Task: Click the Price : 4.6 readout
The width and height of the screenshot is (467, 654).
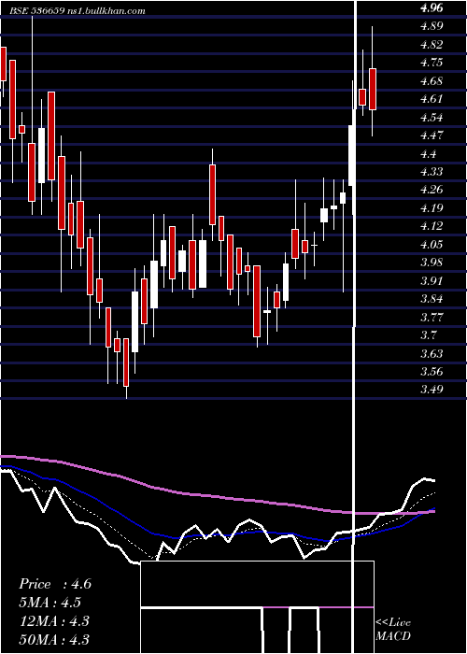Action: click(54, 584)
